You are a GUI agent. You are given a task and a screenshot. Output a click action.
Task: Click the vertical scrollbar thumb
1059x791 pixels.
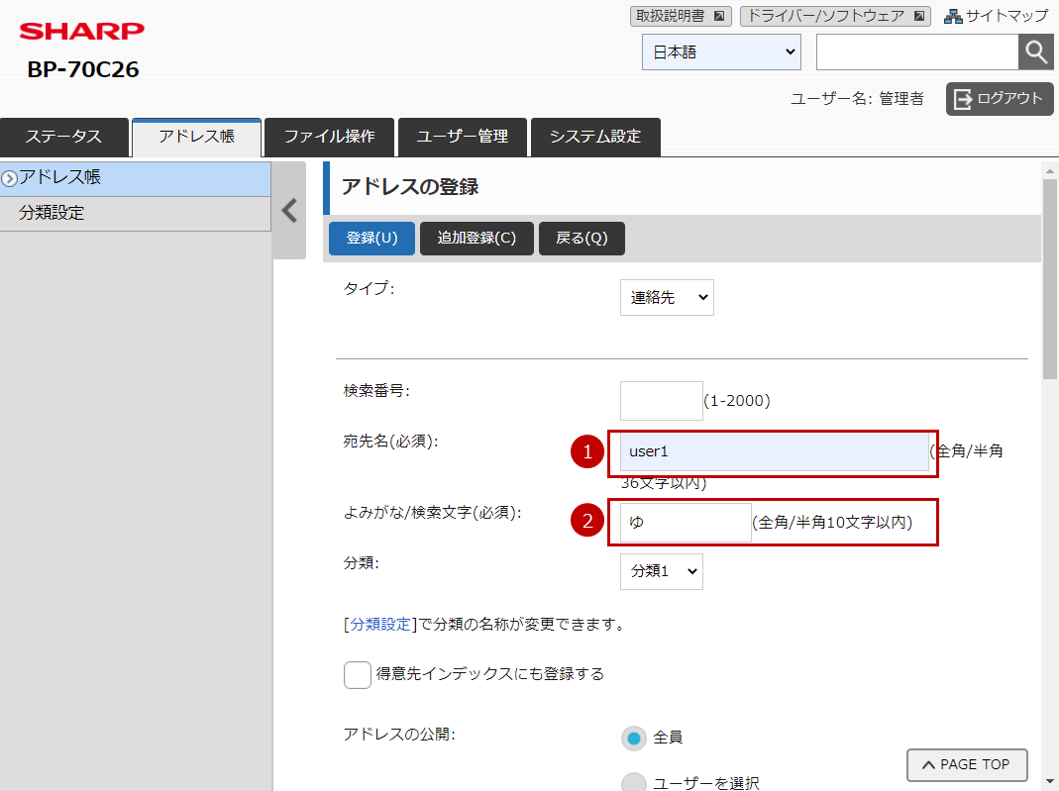click(1049, 280)
